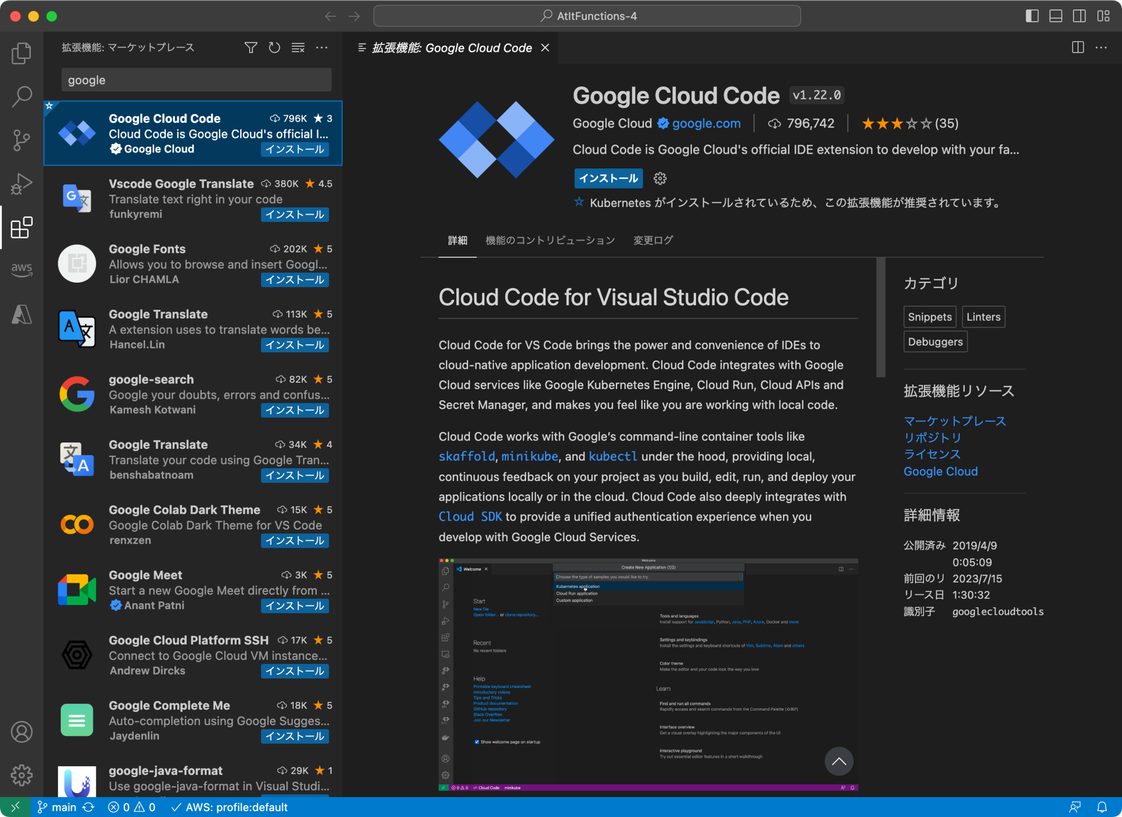1122x817 pixels.
Task: Open the AWS Toolkit sidebar
Action: pyautogui.click(x=22, y=269)
